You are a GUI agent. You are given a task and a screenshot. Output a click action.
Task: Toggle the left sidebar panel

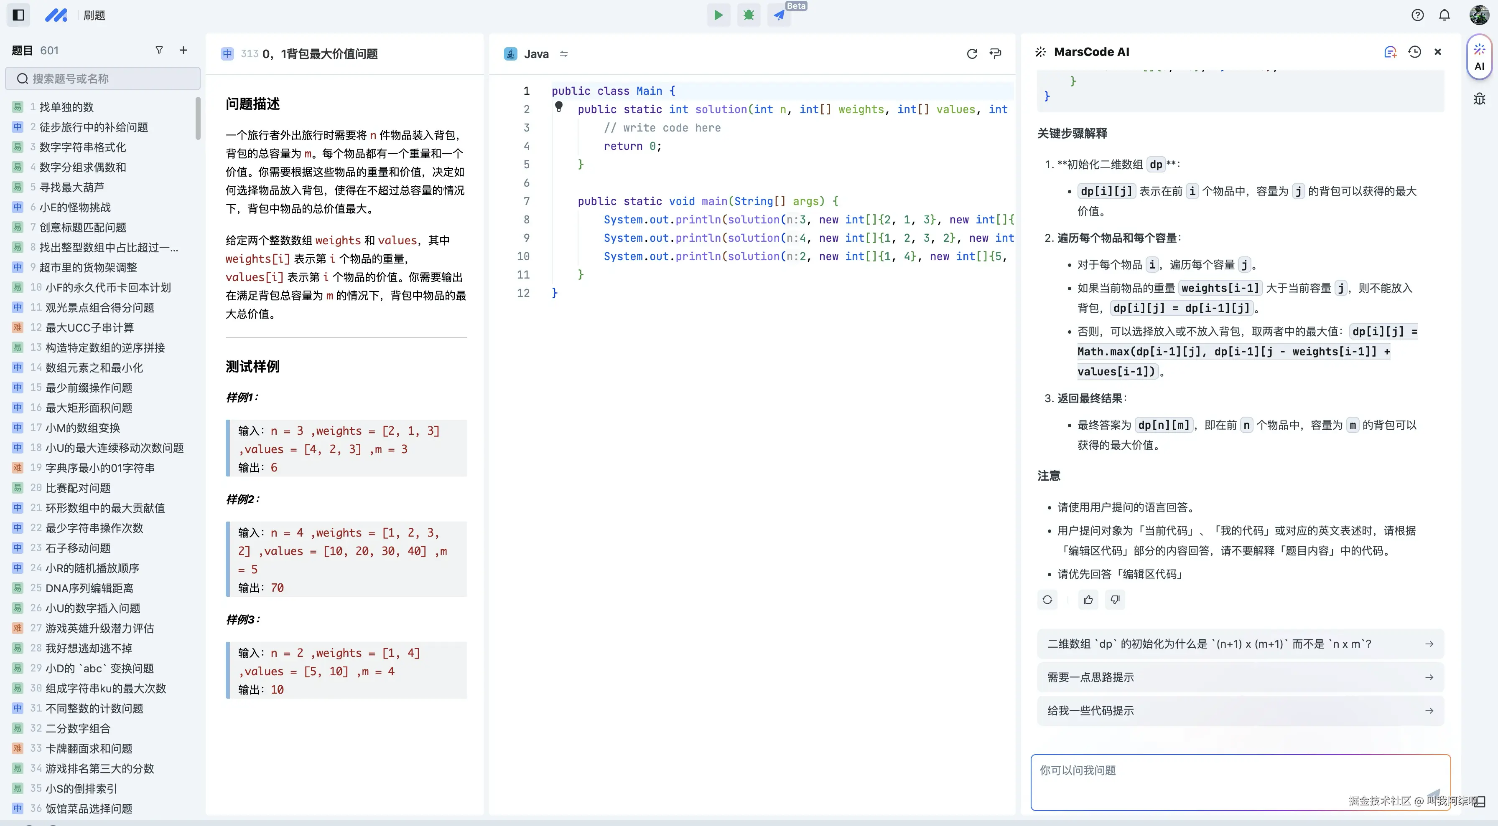[x=18, y=15]
